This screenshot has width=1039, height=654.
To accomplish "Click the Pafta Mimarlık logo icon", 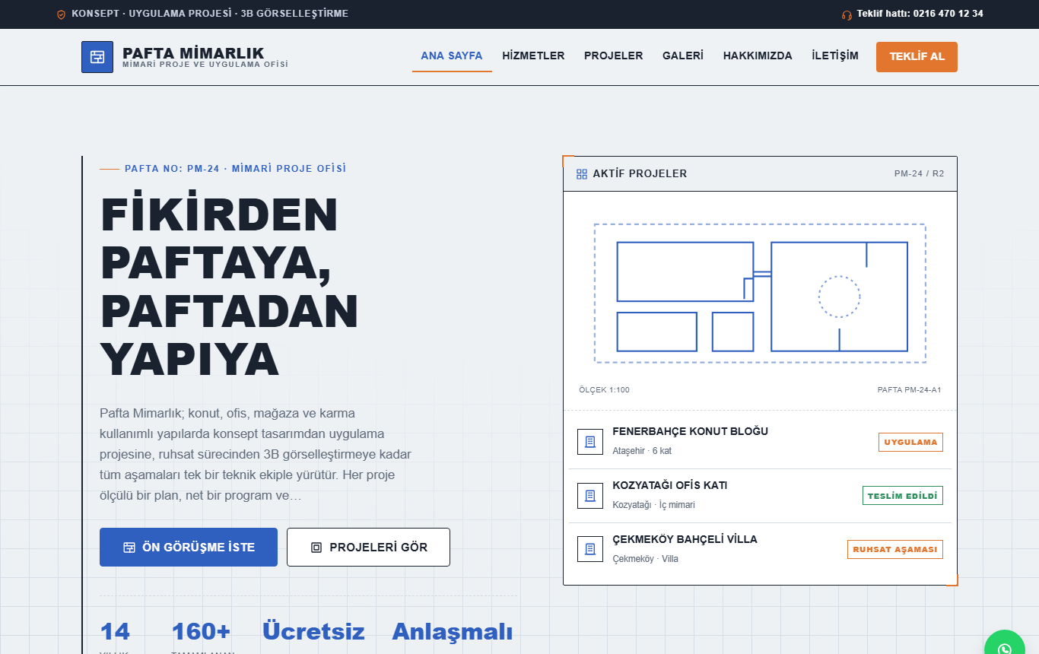I will (97, 57).
